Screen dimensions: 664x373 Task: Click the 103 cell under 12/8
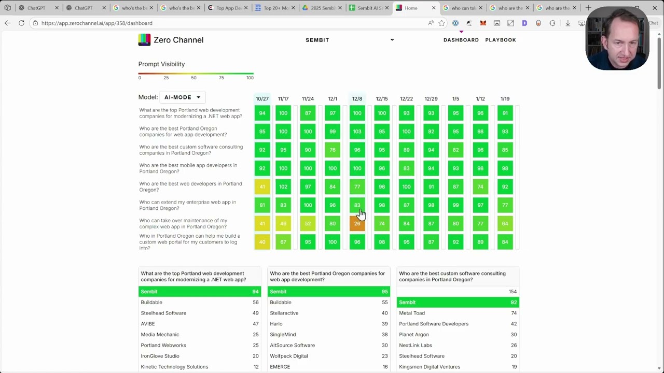(x=357, y=132)
